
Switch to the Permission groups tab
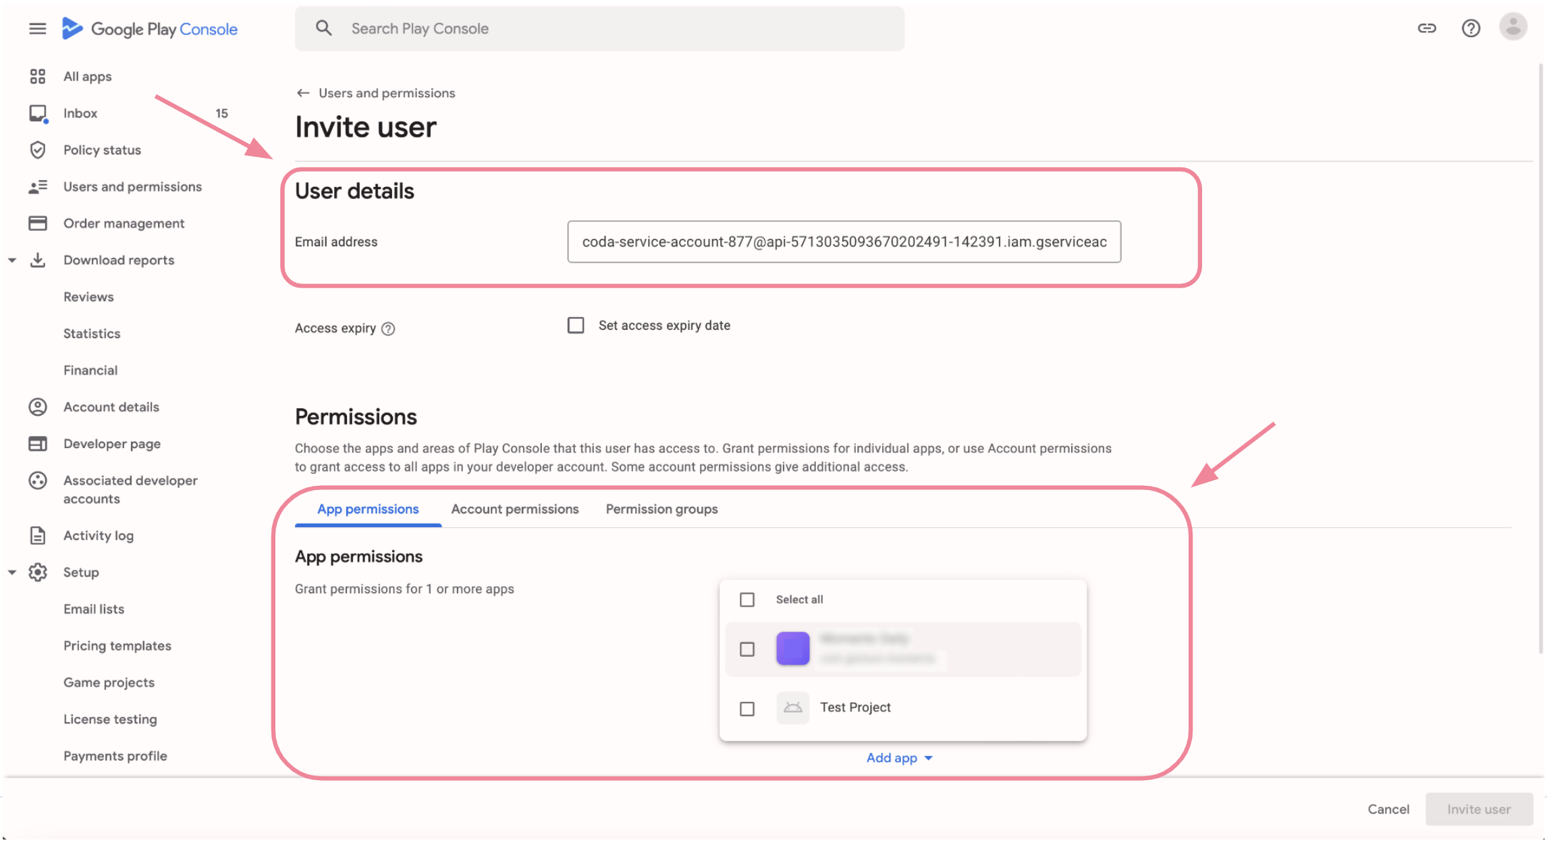point(661,509)
